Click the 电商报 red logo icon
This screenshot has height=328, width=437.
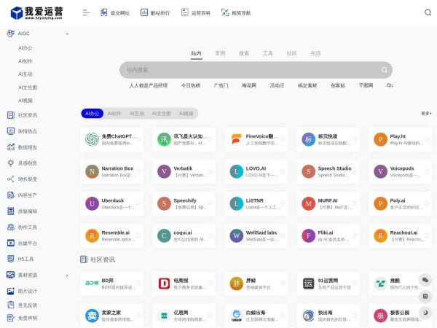(164, 284)
